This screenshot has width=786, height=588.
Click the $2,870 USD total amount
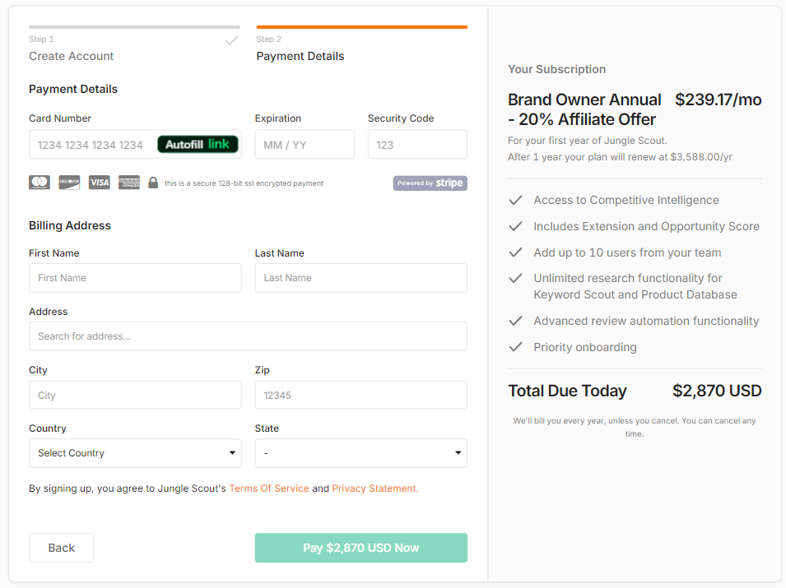tap(718, 391)
